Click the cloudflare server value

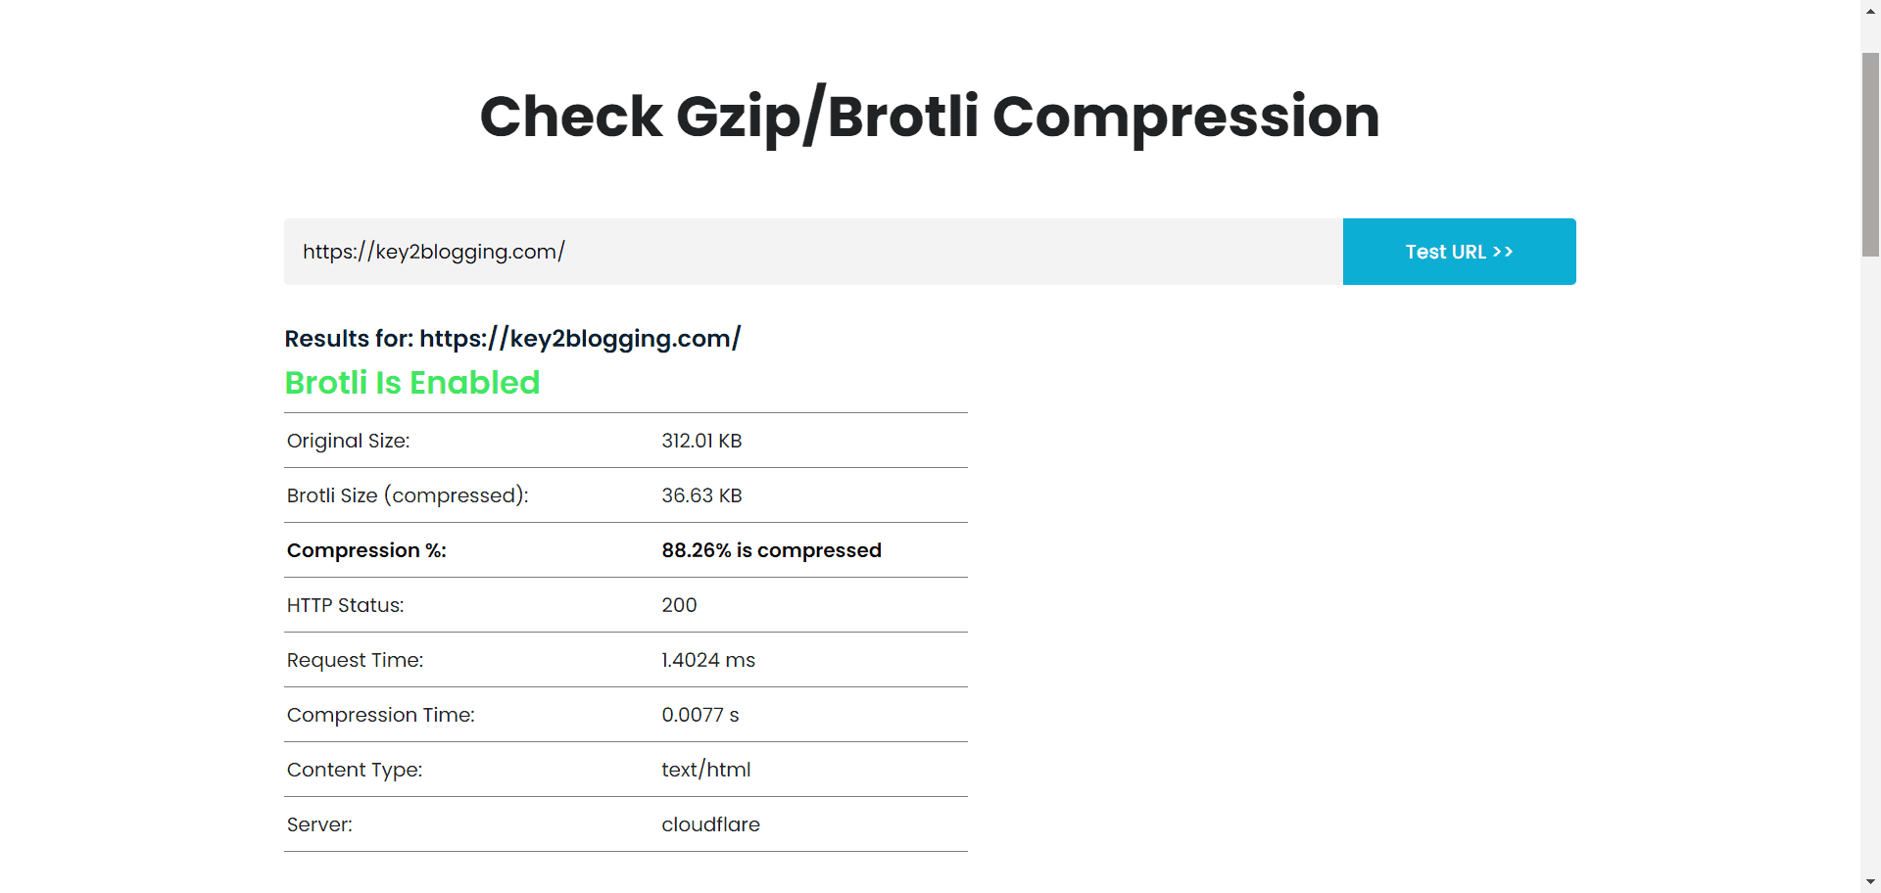(x=710, y=824)
